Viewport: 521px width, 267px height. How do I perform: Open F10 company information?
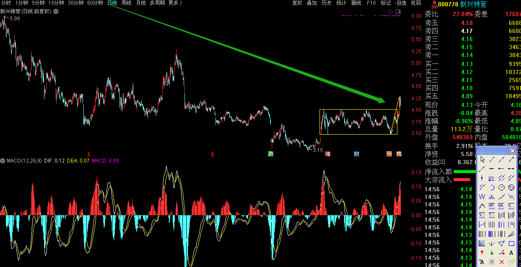[371, 3]
